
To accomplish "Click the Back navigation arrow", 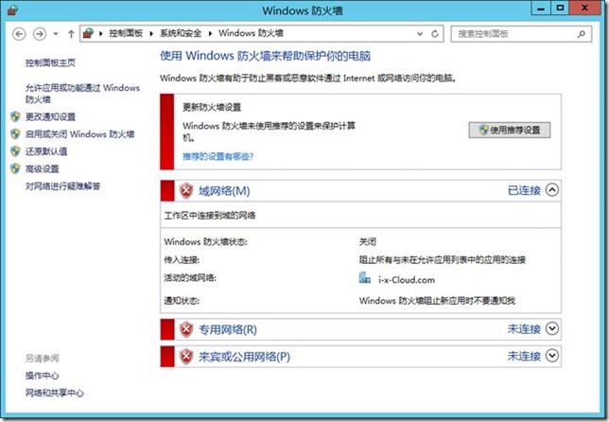I will click(x=19, y=34).
